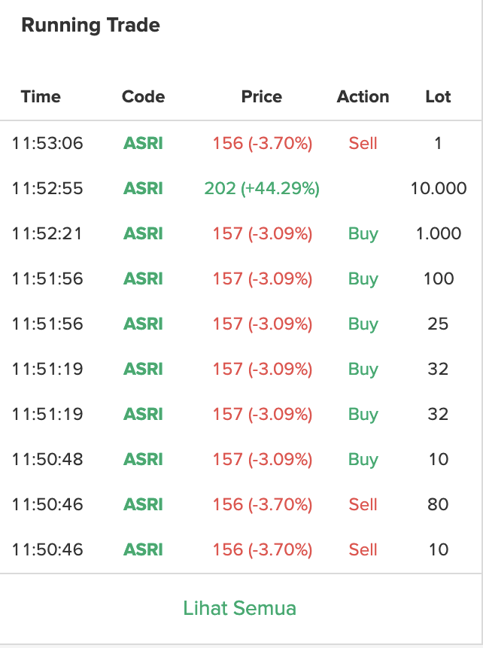Select the Sell action with 80 lots
Screen dimensions: 483x648
click(x=363, y=504)
